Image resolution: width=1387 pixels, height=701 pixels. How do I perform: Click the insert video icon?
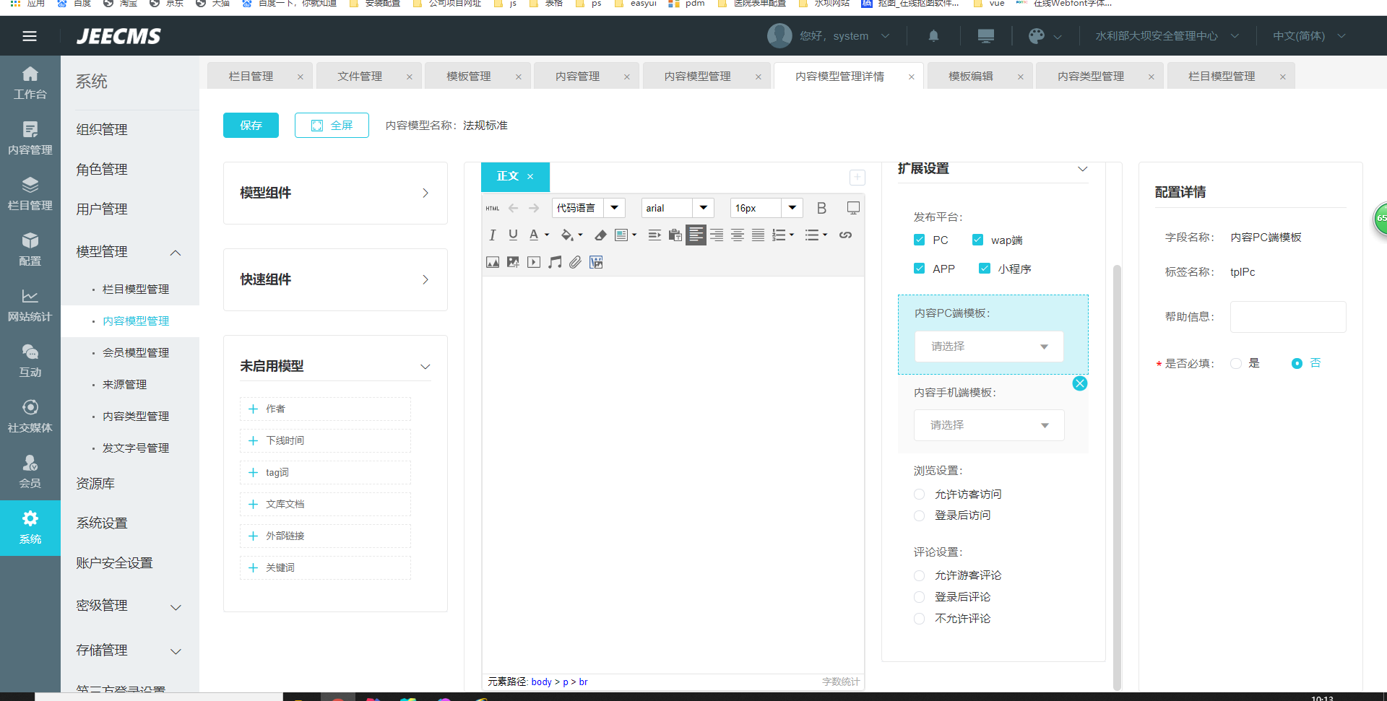point(534,262)
